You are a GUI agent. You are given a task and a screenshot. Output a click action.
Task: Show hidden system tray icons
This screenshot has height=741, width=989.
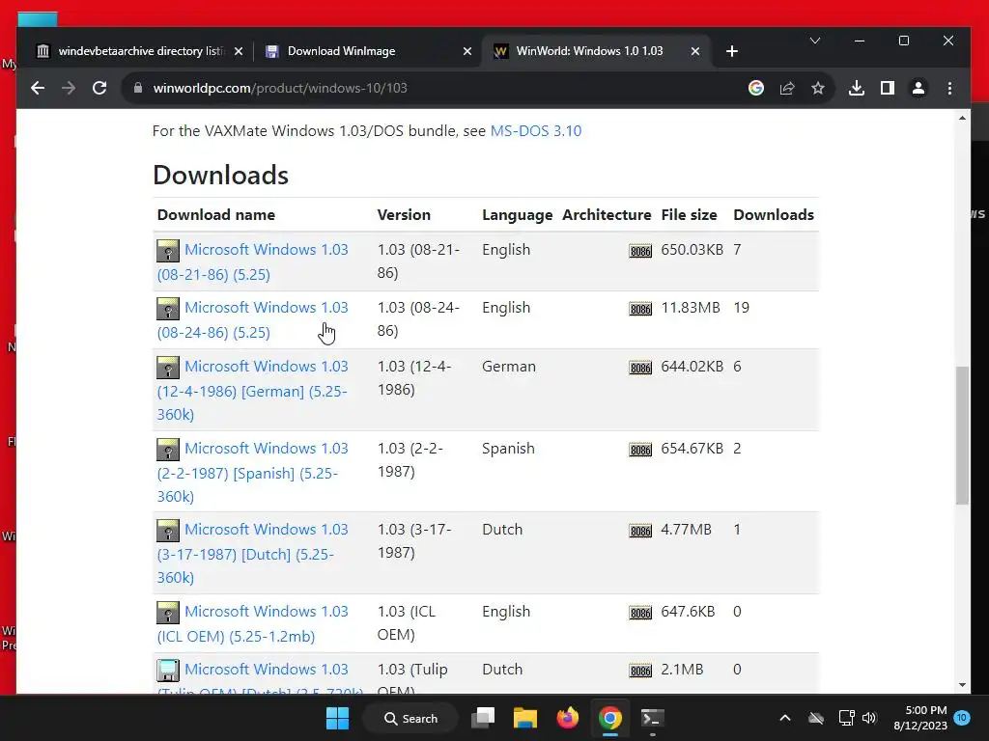pyautogui.click(x=784, y=718)
